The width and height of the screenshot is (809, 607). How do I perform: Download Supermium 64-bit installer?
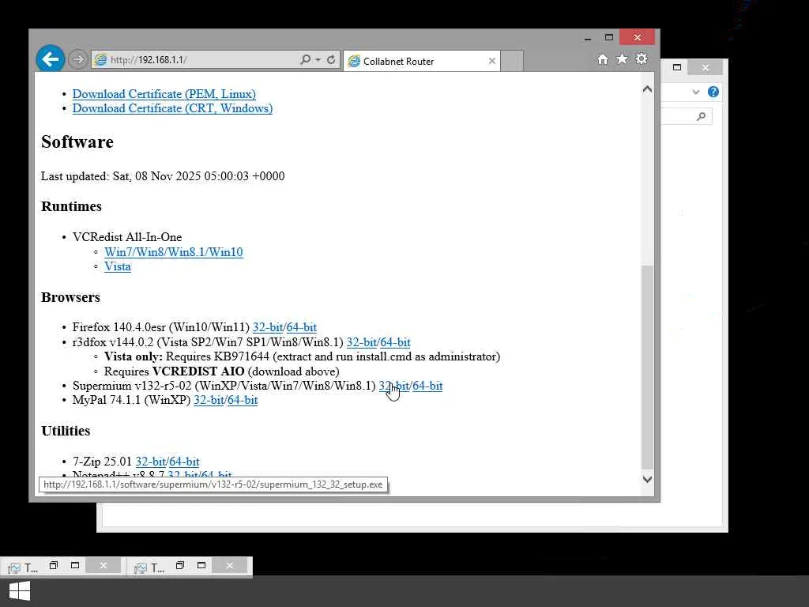[427, 386]
